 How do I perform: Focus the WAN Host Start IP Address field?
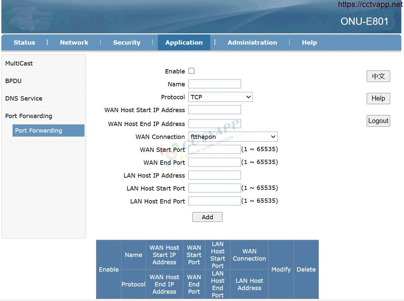pos(215,110)
